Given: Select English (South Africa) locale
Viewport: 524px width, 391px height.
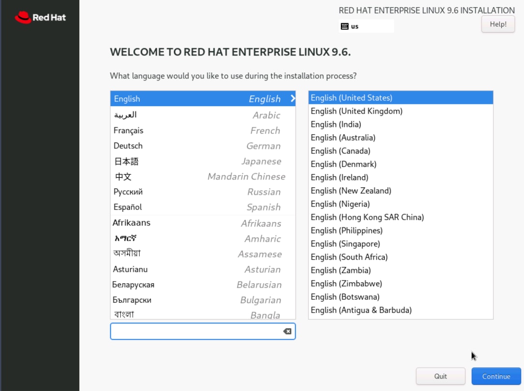Looking at the screenshot, I should [401, 257].
